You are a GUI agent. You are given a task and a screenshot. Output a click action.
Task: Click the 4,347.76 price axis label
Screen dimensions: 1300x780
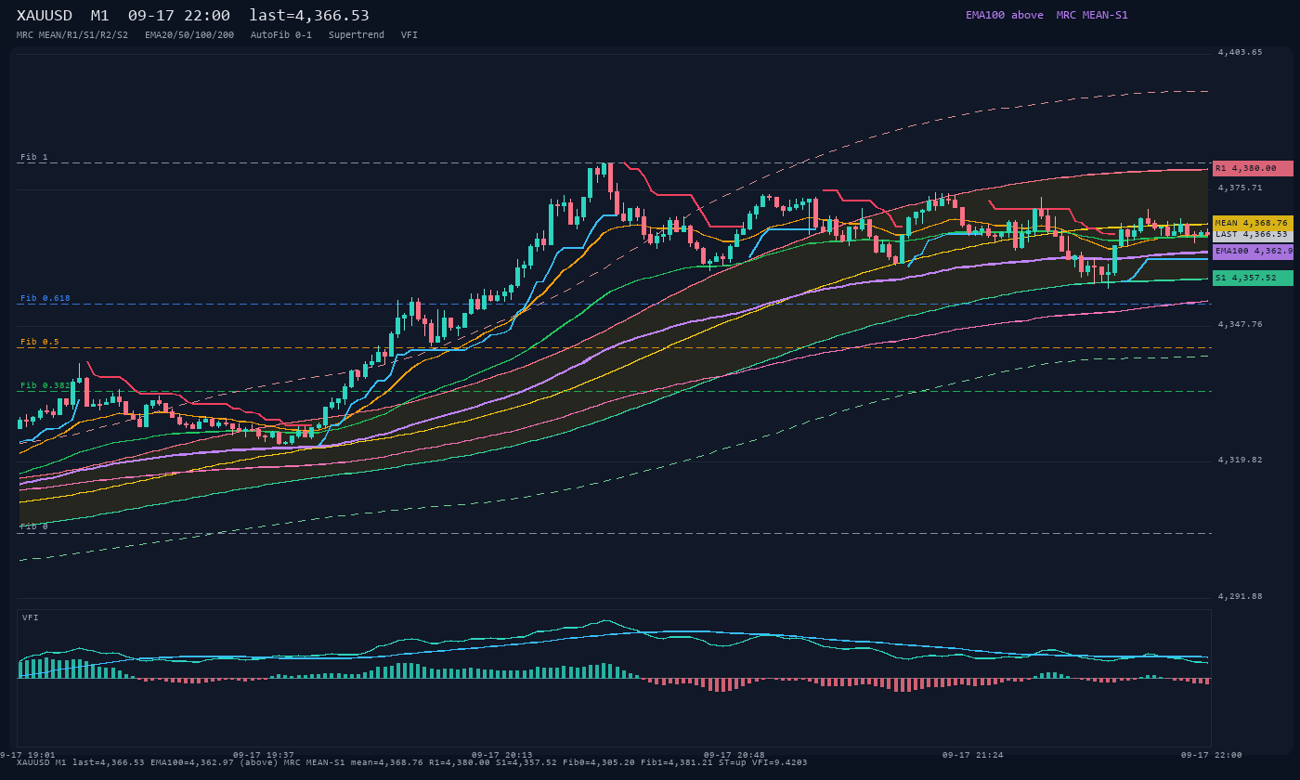(1241, 324)
